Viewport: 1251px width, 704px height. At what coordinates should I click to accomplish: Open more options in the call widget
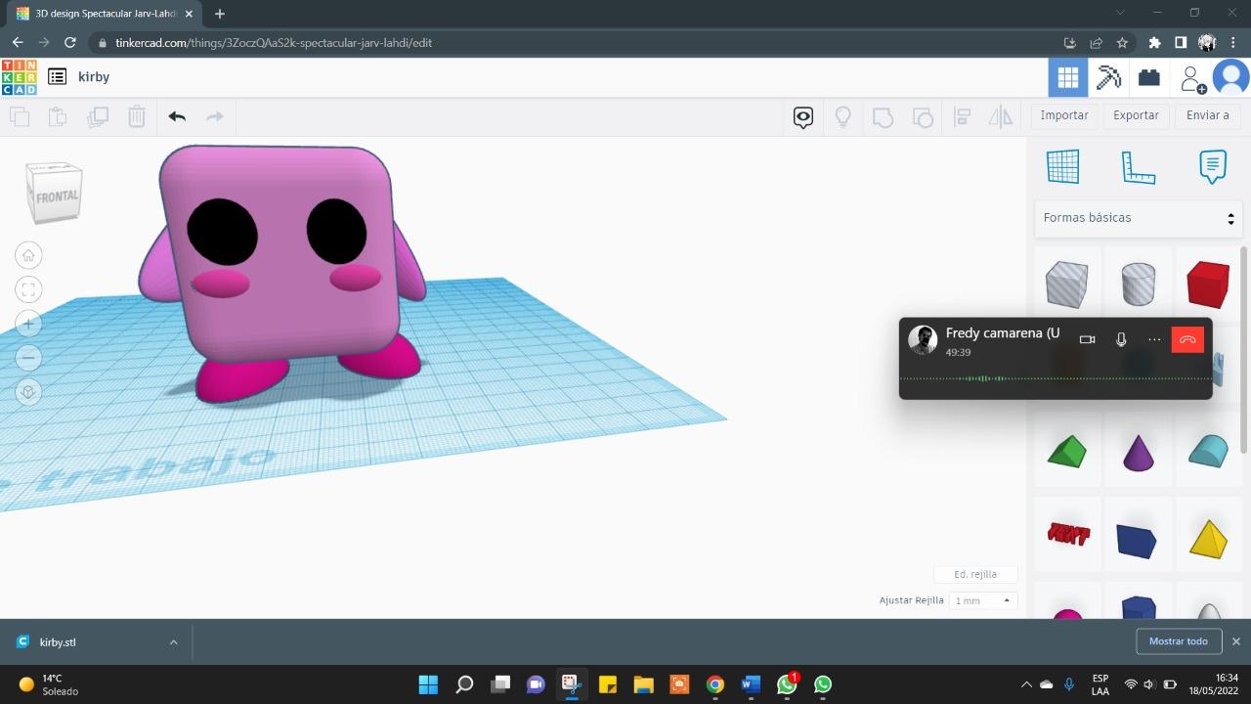pyautogui.click(x=1154, y=339)
